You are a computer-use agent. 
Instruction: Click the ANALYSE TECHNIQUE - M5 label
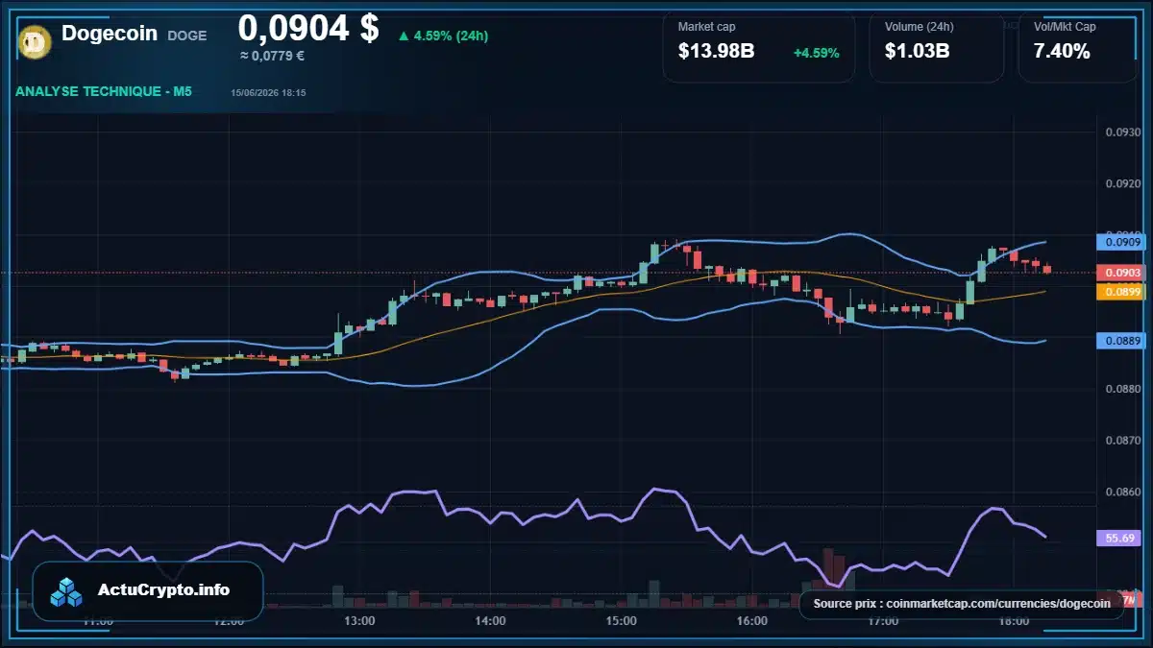(104, 91)
